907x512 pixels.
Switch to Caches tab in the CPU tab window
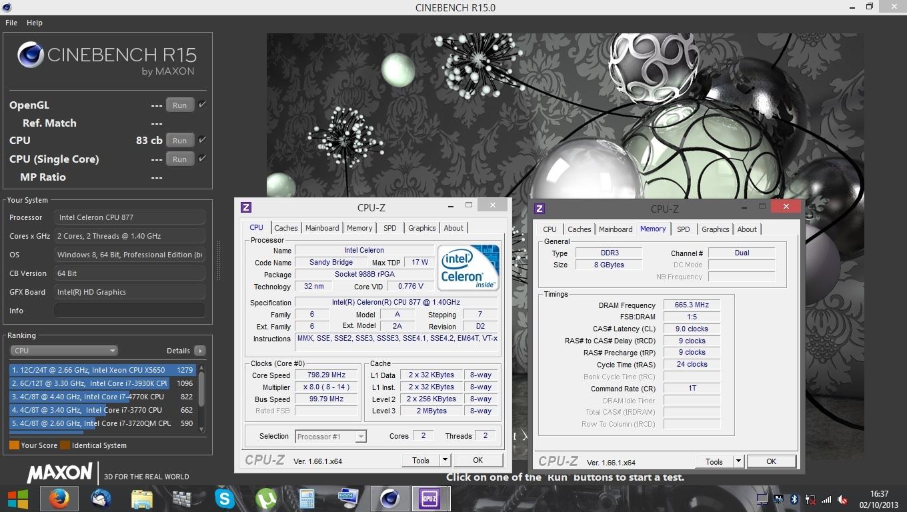coord(286,228)
